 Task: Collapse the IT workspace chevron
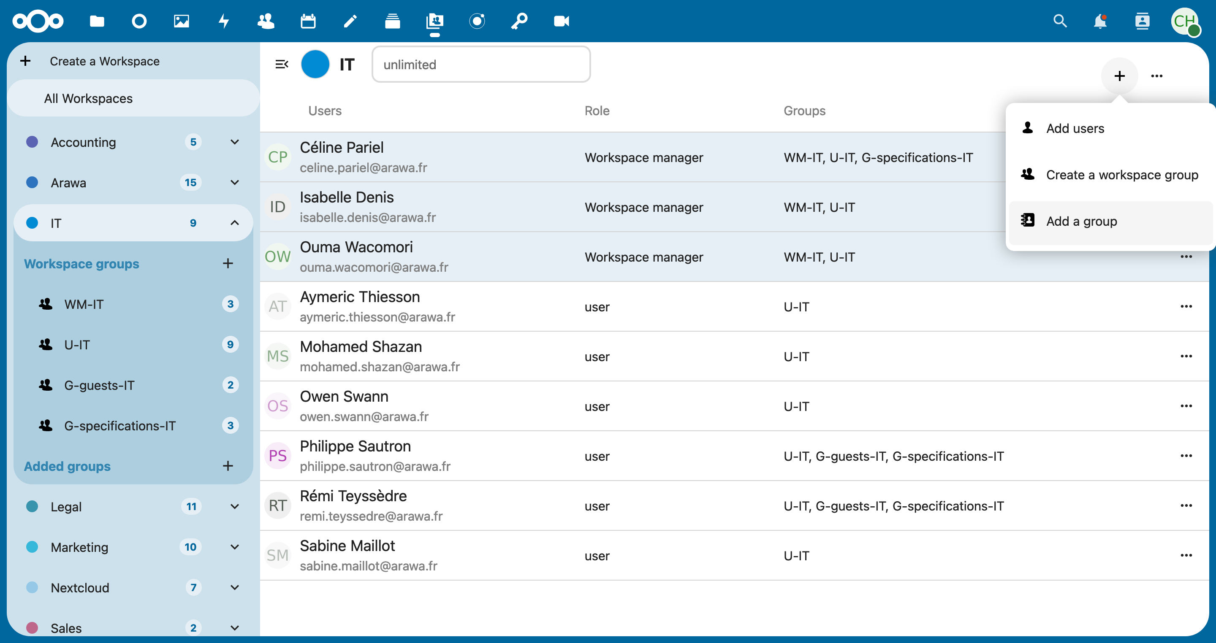[235, 223]
